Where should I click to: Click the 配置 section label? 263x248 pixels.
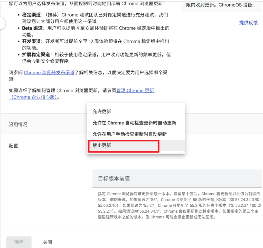(14, 146)
